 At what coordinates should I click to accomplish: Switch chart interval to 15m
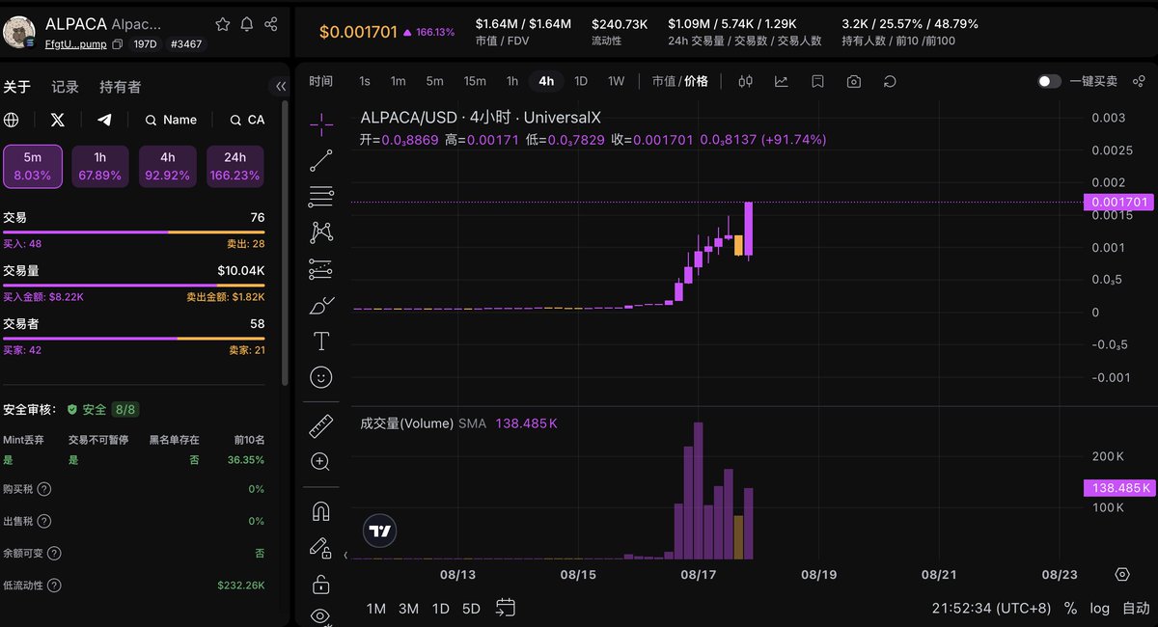pyautogui.click(x=474, y=81)
